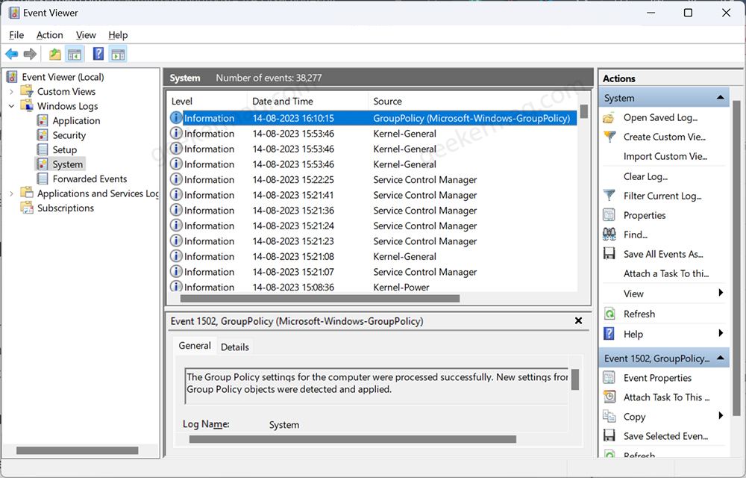Select the System log in tree
This screenshot has width=746, height=478.
(x=68, y=164)
